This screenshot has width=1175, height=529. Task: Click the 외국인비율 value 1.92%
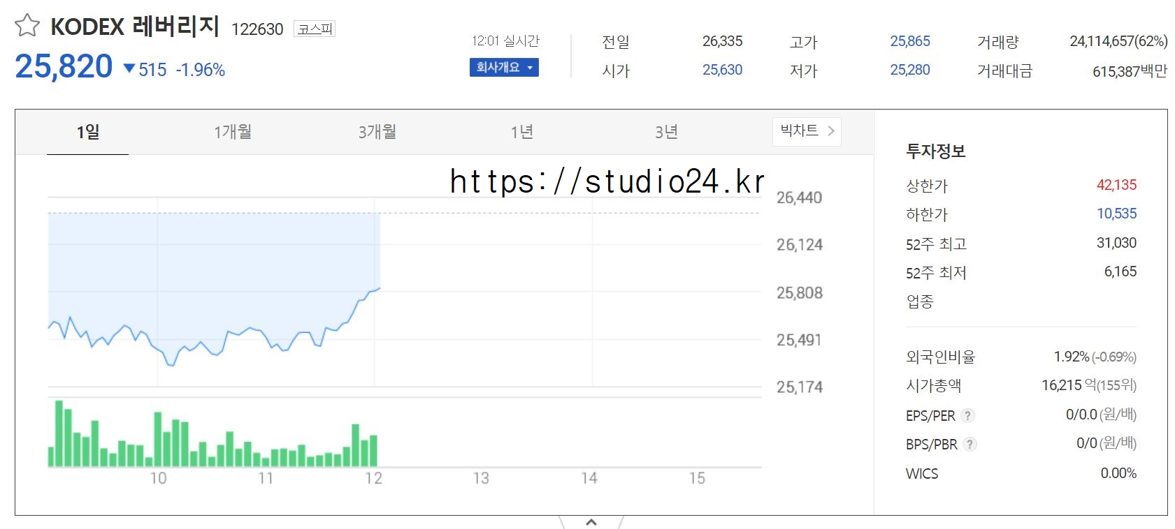pos(1071,357)
